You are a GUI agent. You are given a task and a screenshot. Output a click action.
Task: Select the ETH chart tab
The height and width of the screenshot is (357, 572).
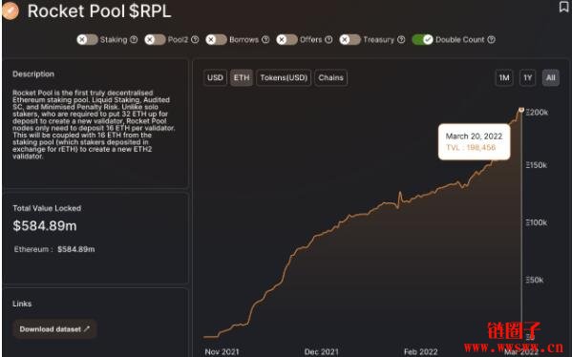pyautogui.click(x=242, y=77)
